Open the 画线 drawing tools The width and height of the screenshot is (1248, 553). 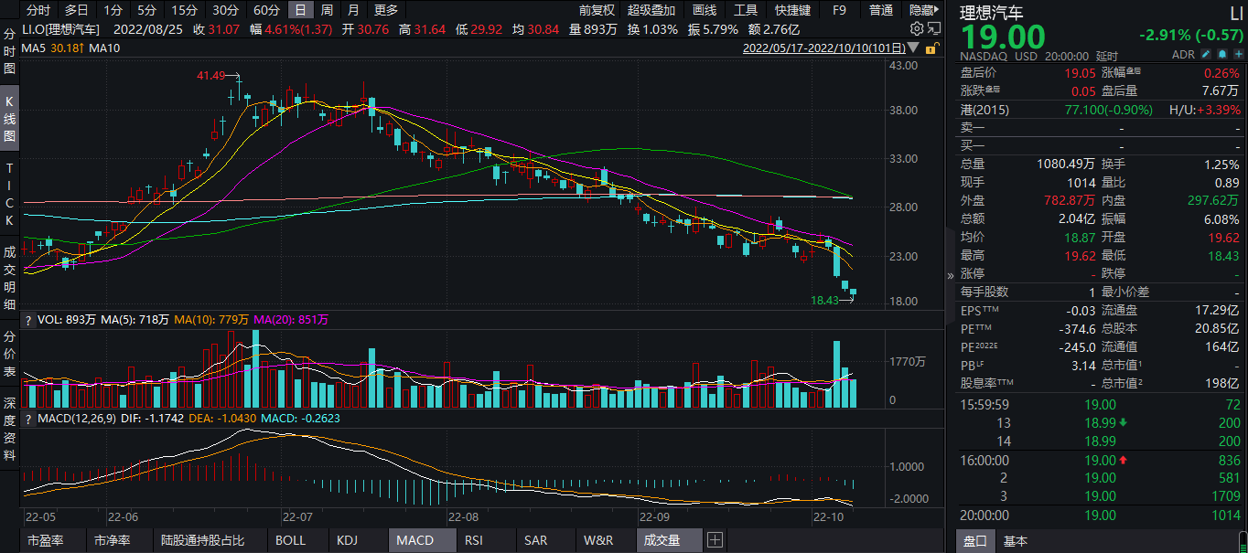pyautogui.click(x=705, y=10)
